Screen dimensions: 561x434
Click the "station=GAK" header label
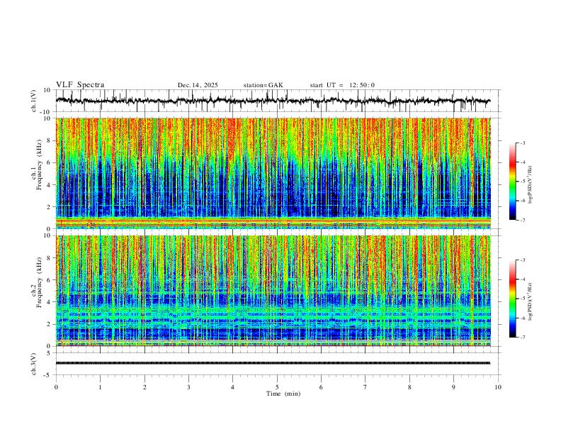[x=263, y=85]
